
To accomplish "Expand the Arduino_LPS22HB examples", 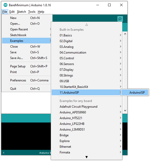I will click(86, 124).
